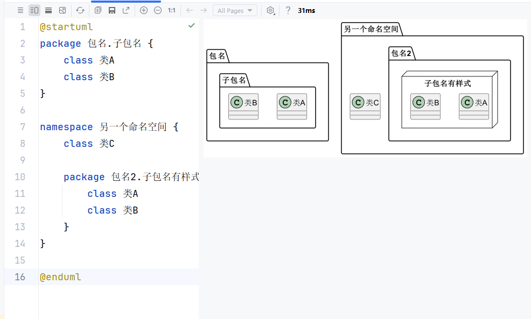The height and width of the screenshot is (319, 531).
Task: Save the diagram with floppy icon
Action: click(x=112, y=10)
